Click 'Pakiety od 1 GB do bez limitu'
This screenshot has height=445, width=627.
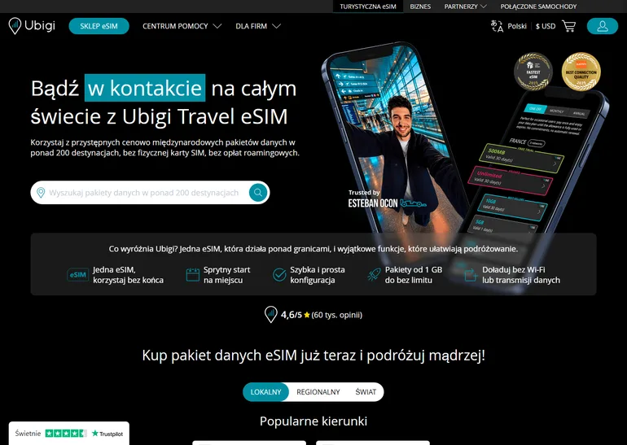pyautogui.click(x=414, y=275)
